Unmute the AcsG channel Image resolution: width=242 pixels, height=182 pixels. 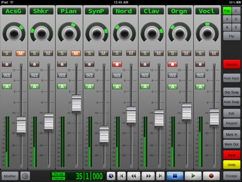pos(21,54)
